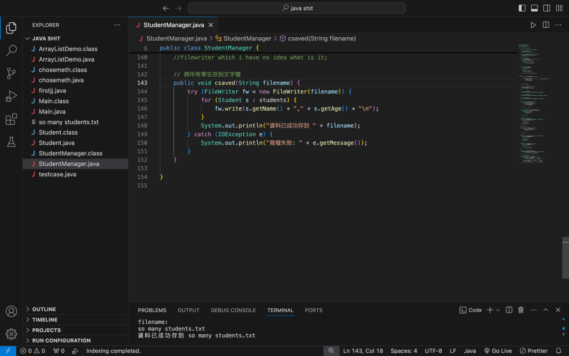Click Ln 143, Col 18 status item
569x356 pixels.
(363, 351)
